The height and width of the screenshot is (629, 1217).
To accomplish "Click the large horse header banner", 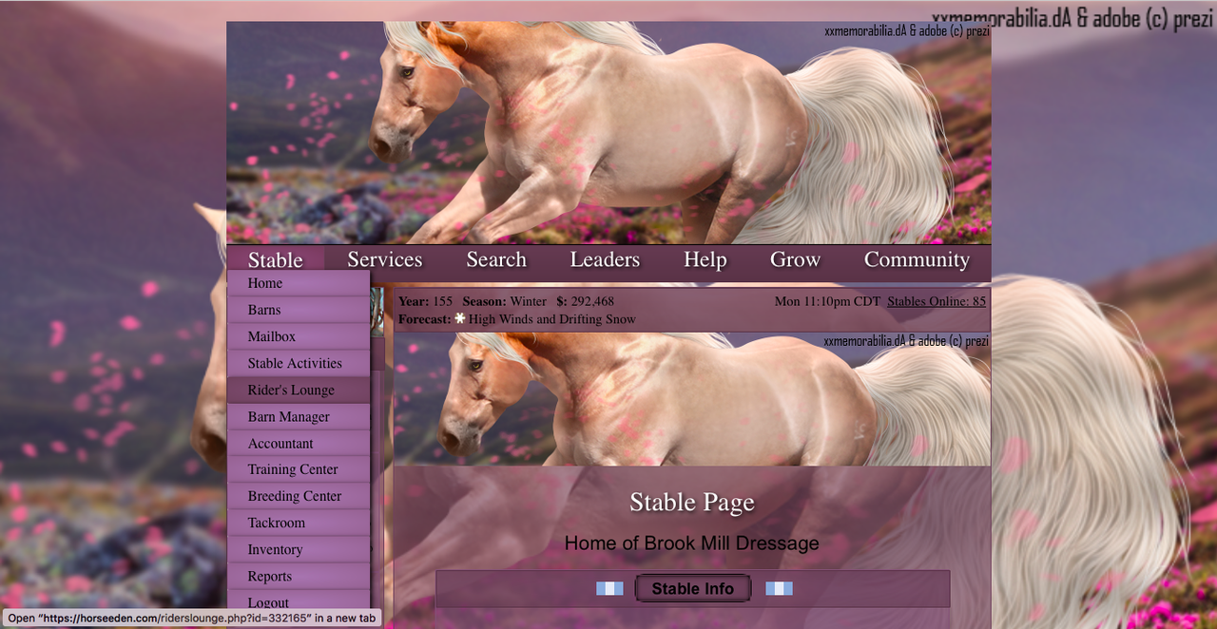I will tap(608, 133).
